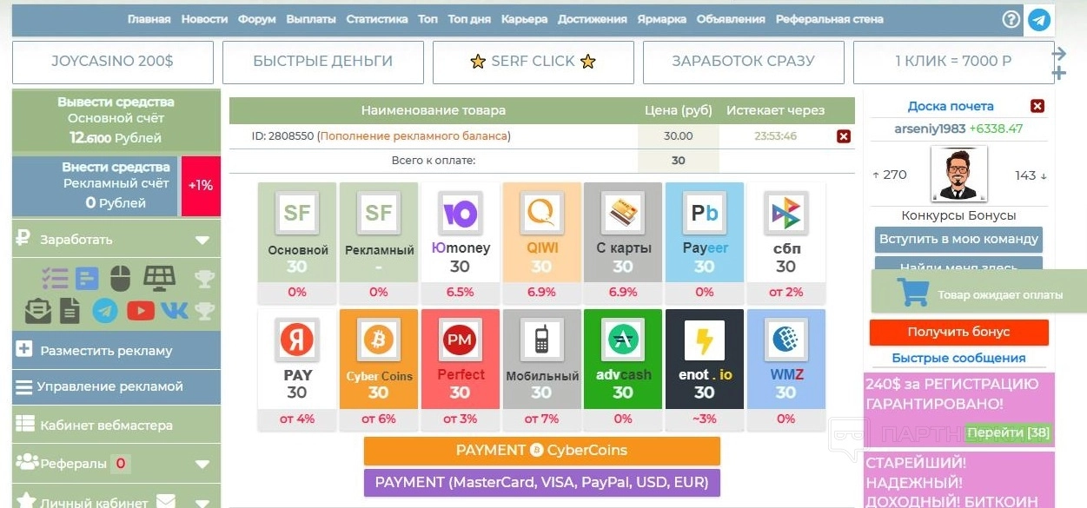Click the Перейти [38] green button

(1008, 432)
